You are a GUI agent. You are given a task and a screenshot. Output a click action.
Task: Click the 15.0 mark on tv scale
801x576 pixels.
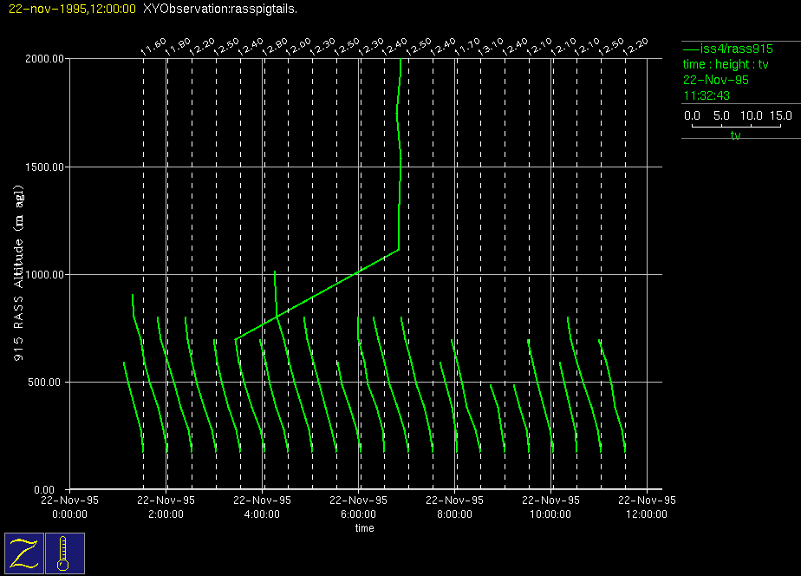point(780,115)
